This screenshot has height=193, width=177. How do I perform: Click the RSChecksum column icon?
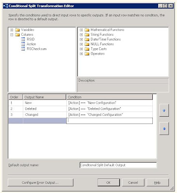point(23,49)
